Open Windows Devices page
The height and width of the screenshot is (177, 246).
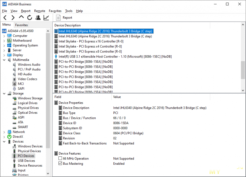(30, 146)
